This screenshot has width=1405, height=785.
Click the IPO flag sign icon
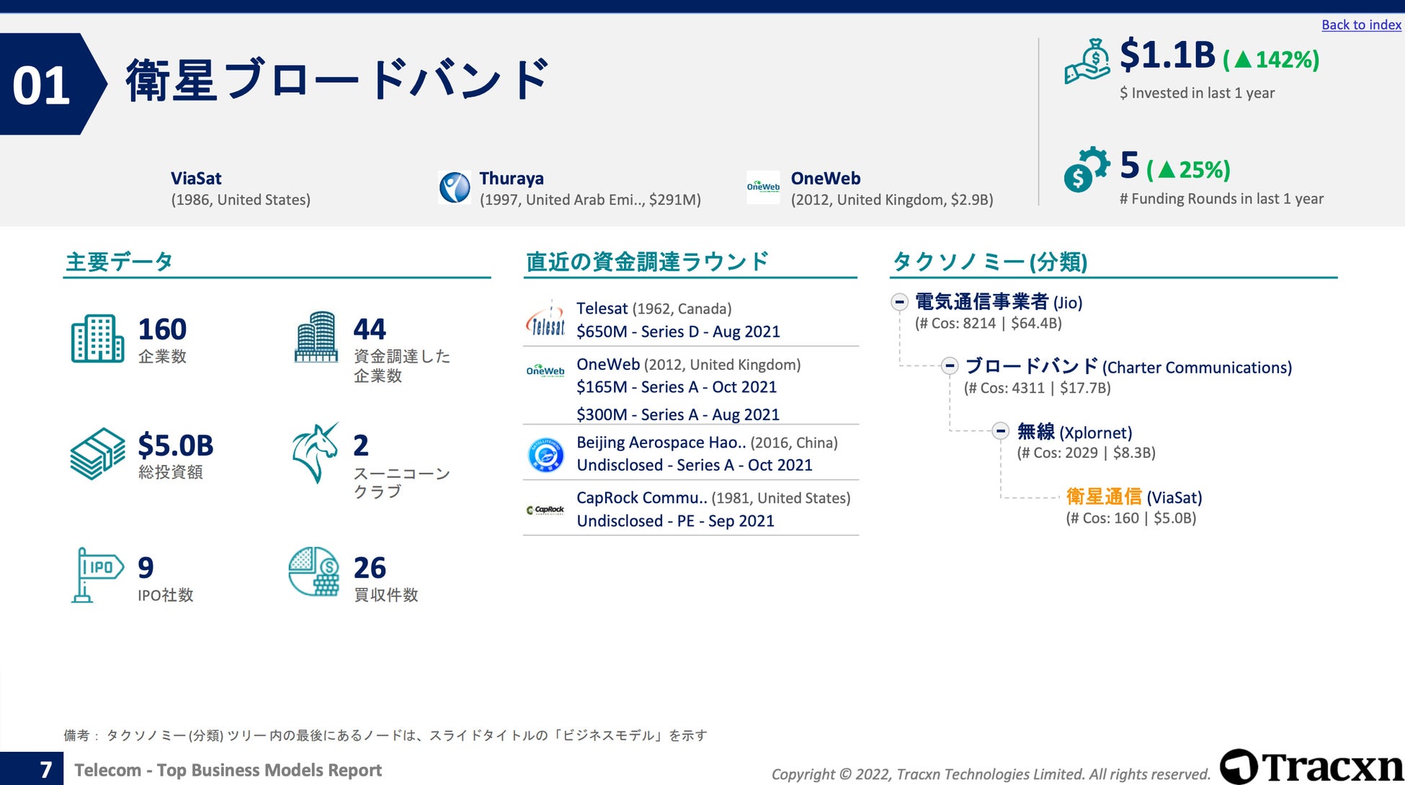[x=97, y=575]
